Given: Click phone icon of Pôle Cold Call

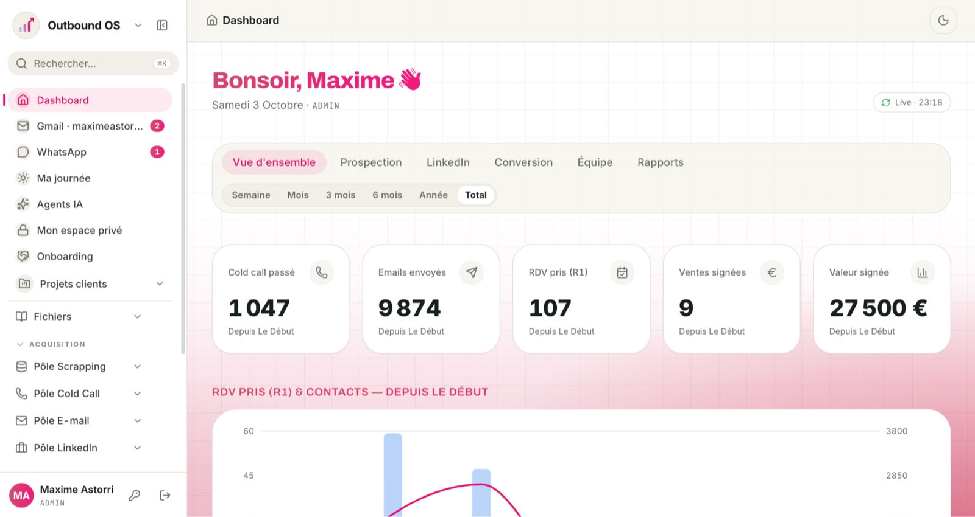Looking at the screenshot, I should 21,394.
